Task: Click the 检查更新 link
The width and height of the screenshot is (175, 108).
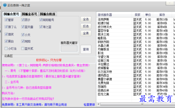Action: pyautogui.click(x=89, y=105)
